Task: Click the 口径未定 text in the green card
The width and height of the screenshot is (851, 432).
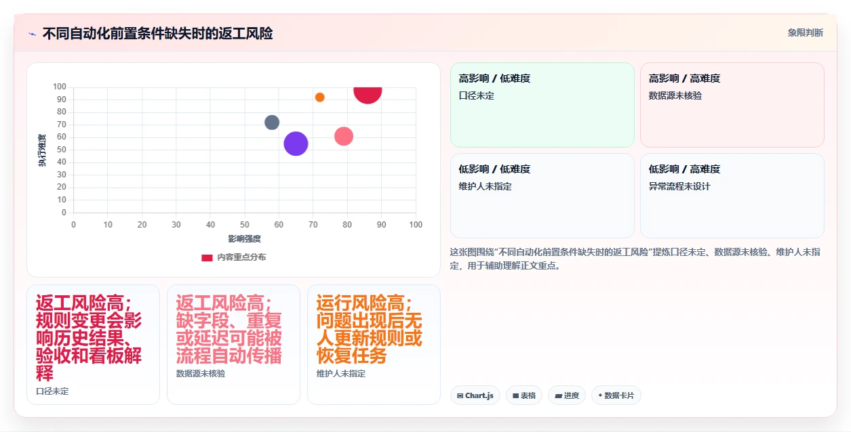Action: (x=477, y=96)
